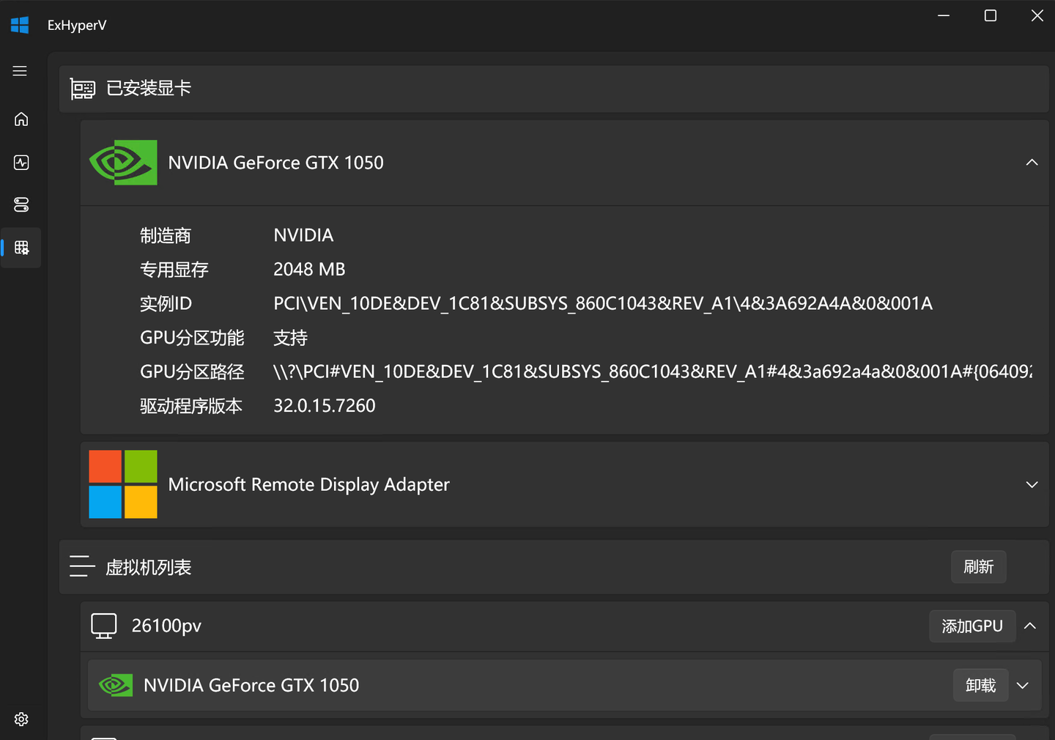The image size is (1055, 740).
Task: Open the switches/settings panel in sidebar
Action: (x=21, y=204)
